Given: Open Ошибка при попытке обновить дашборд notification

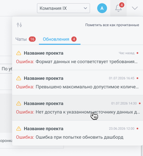Looking at the screenshot, I should 78,133.
